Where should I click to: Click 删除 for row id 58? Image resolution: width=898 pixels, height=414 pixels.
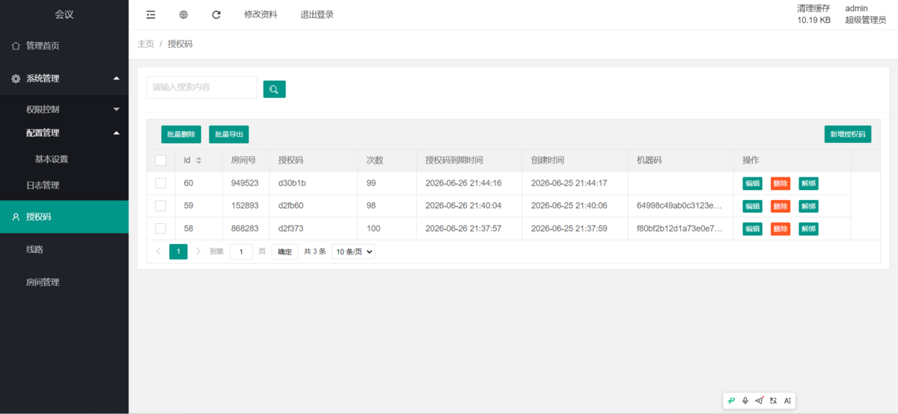(x=781, y=228)
